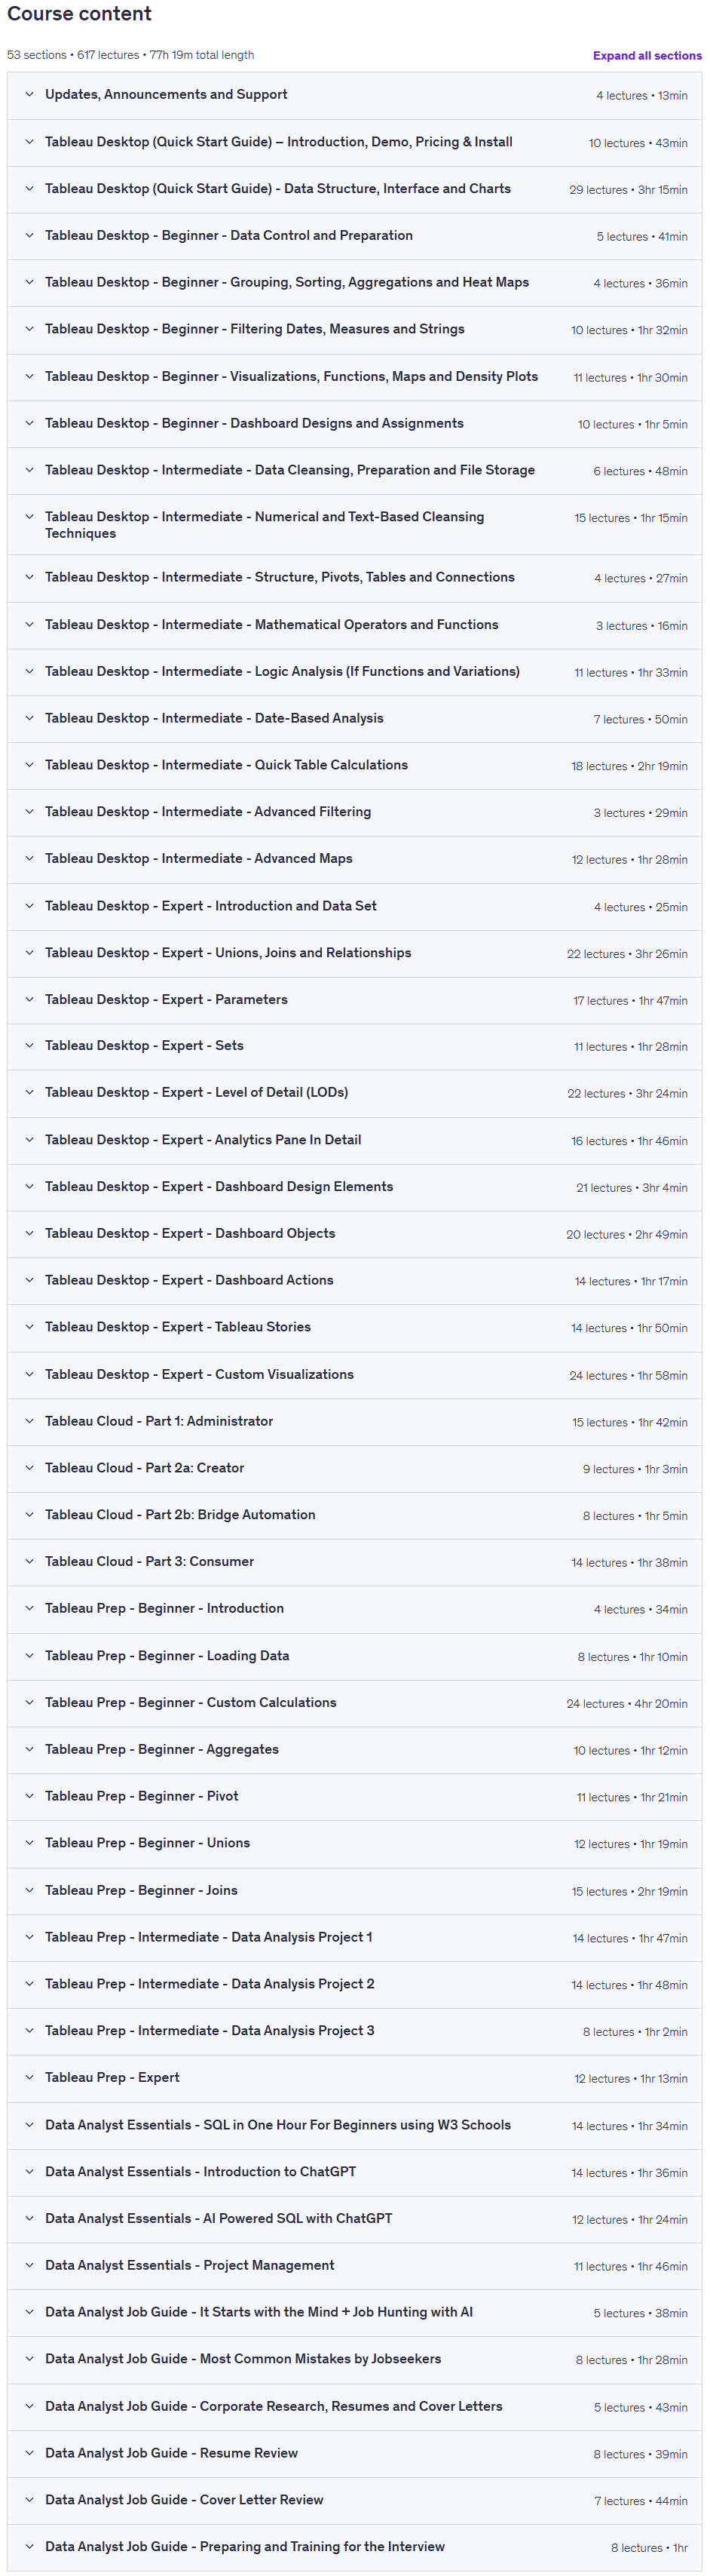Open section Expert - Custom Visualizations

coord(354,1375)
